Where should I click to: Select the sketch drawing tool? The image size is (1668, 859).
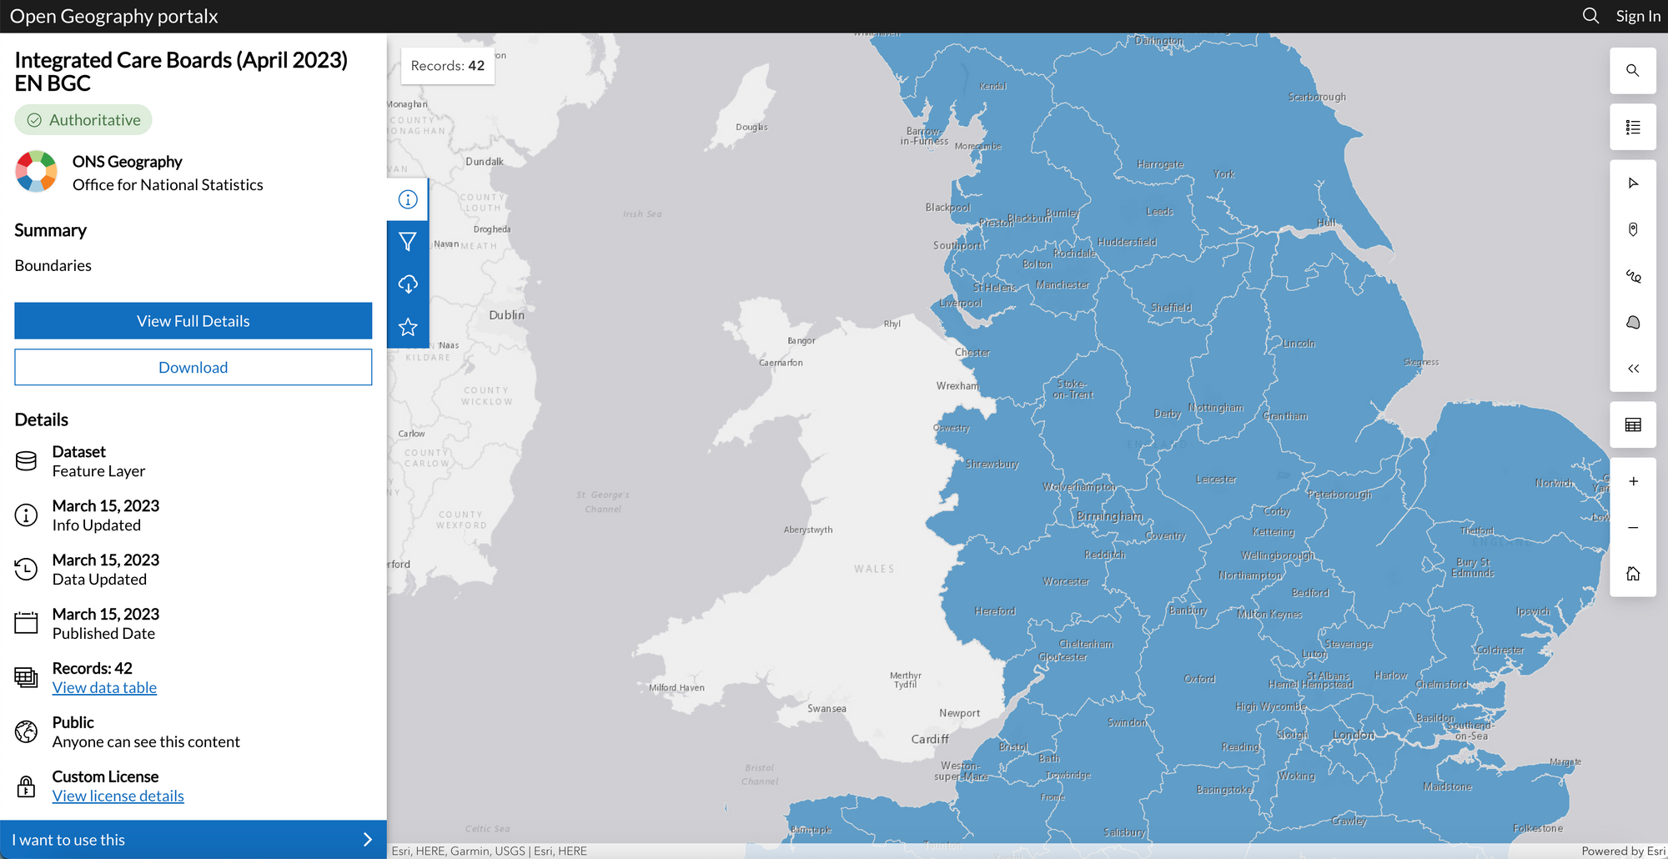[1633, 275]
